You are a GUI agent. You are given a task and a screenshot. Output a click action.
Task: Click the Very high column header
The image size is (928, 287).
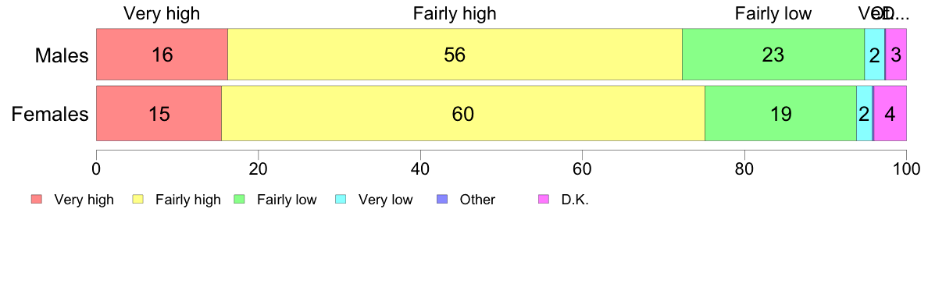point(162,13)
